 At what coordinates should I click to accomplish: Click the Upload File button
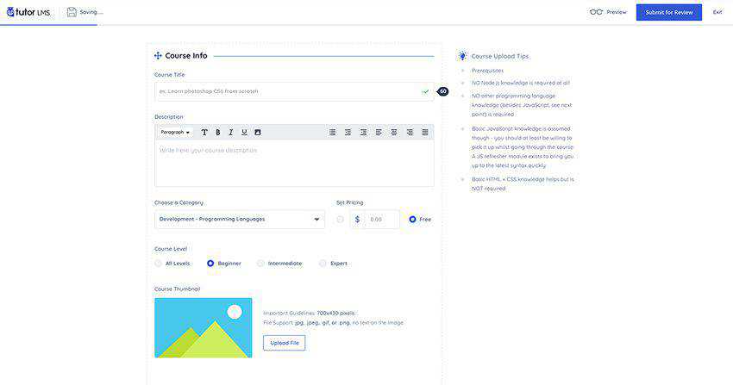point(284,343)
